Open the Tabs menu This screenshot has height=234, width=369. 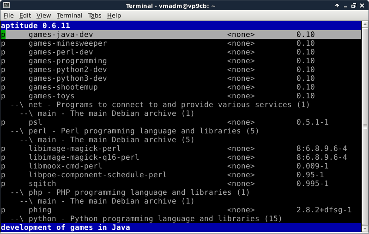pyautogui.click(x=95, y=15)
